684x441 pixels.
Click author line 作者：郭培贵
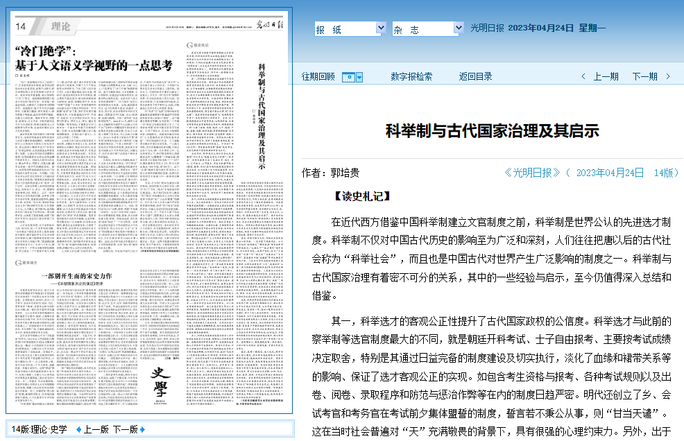330,173
